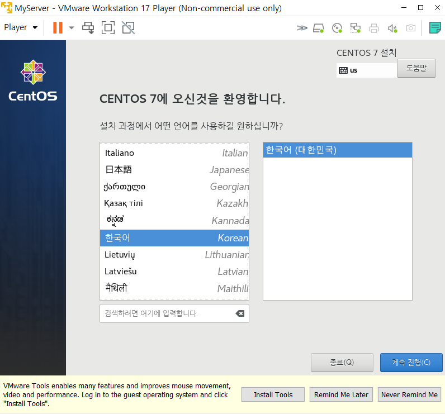Screen dimensions: 445x414
Task: Open the Player menu
Action: [21, 27]
